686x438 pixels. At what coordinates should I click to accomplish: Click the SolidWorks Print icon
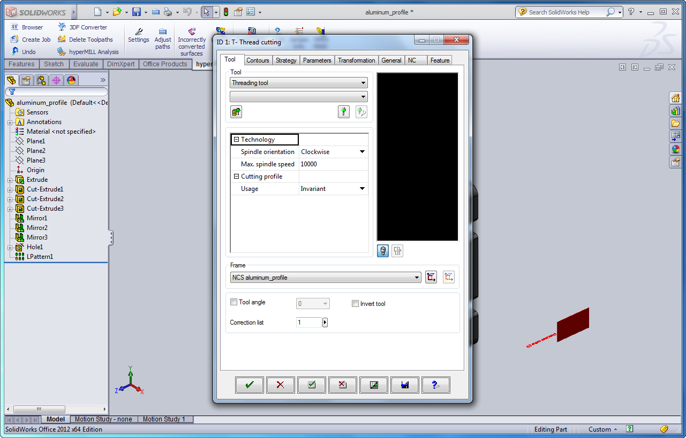point(168,12)
